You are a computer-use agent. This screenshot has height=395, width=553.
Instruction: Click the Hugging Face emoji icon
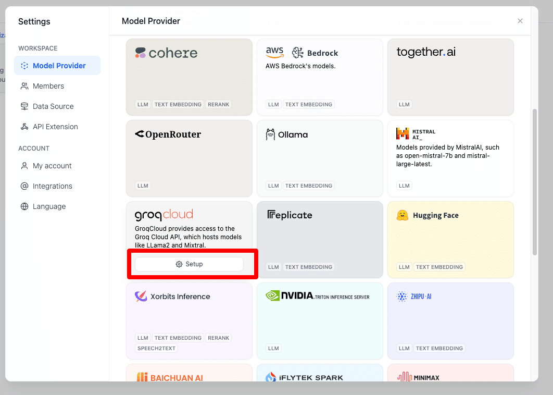(403, 215)
